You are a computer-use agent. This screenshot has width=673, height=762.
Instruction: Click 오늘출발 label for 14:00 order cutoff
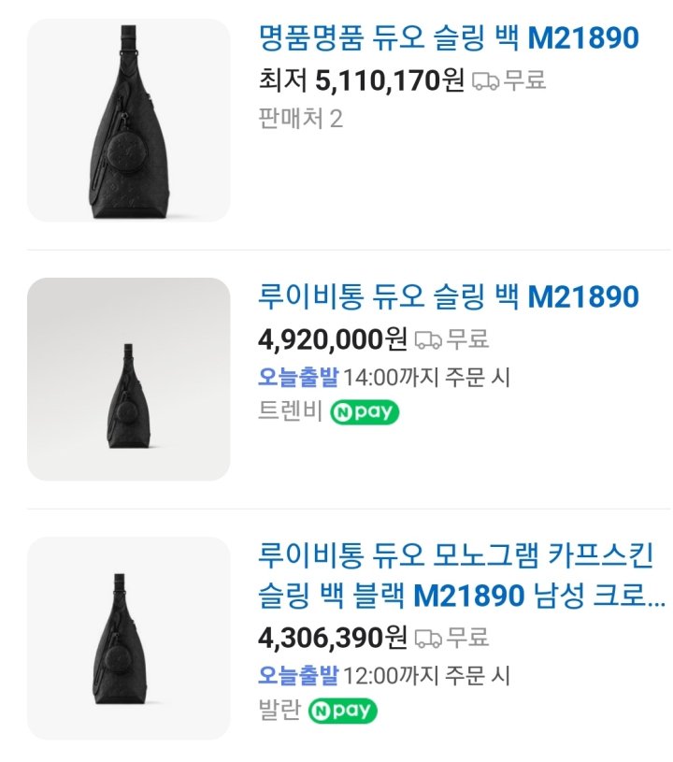[297, 377]
